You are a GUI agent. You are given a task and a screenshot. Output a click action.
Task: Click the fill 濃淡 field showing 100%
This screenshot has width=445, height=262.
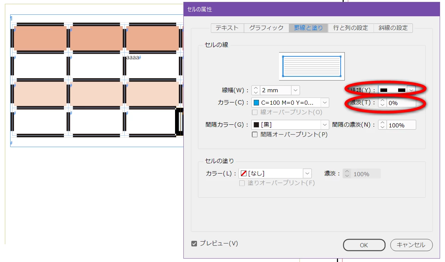pos(366,174)
